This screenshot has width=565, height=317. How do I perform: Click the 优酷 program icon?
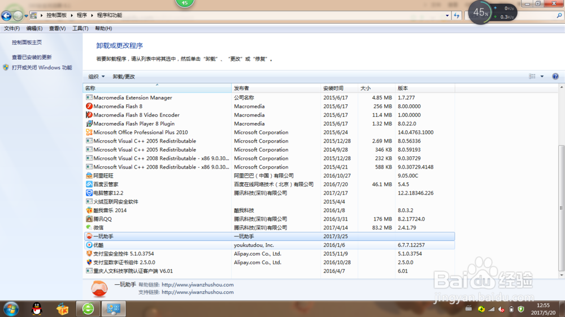coord(89,245)
